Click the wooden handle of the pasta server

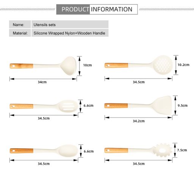tap(116, 150)
